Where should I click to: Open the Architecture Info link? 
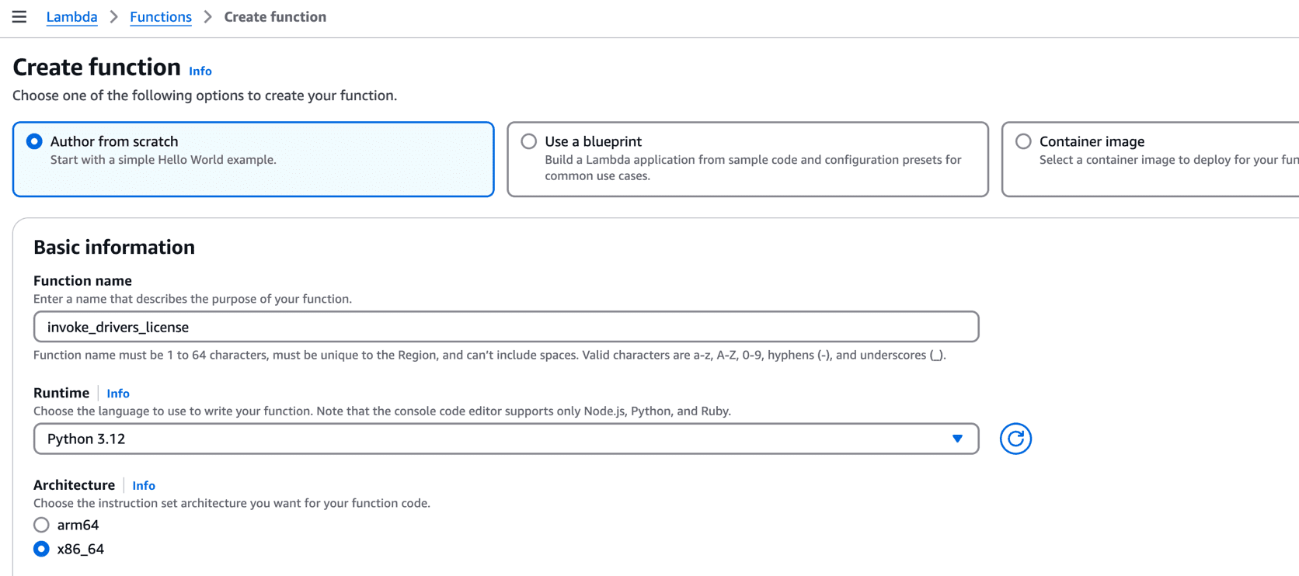point(144,485)
